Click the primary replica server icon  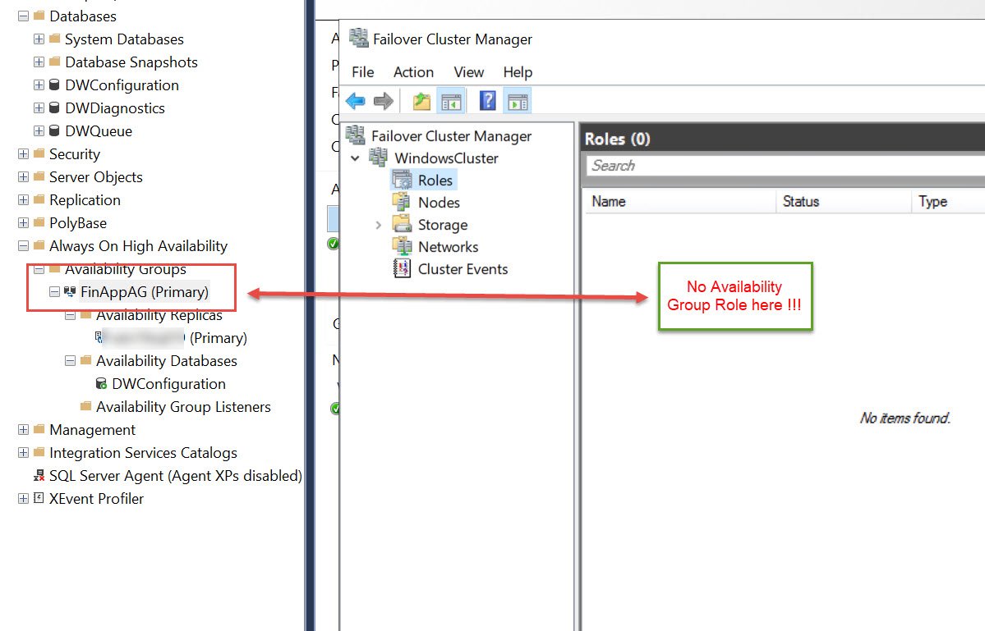(99, 337)
